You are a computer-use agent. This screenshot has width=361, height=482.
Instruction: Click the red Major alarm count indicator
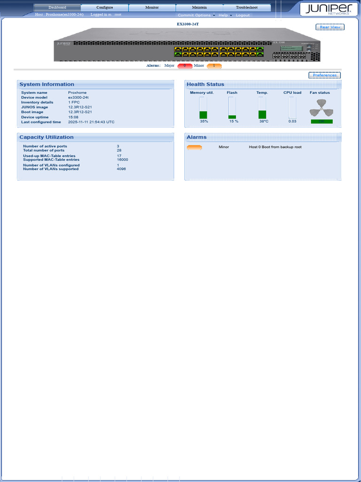pyautogui.click(x=185, y=66)
